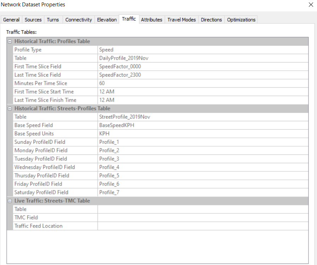Select the DailyProfile_2019Nov table value
Screen dimensions: 317x265
point(203,58)
